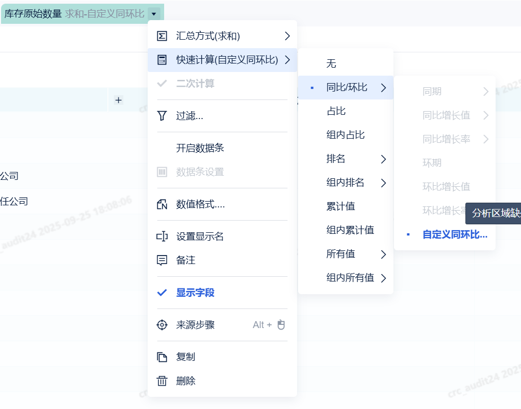The height and width of the screenshot is (409, 521).
Task: Click the mouse icon after Alt +
Action: [x=281, y=325]
